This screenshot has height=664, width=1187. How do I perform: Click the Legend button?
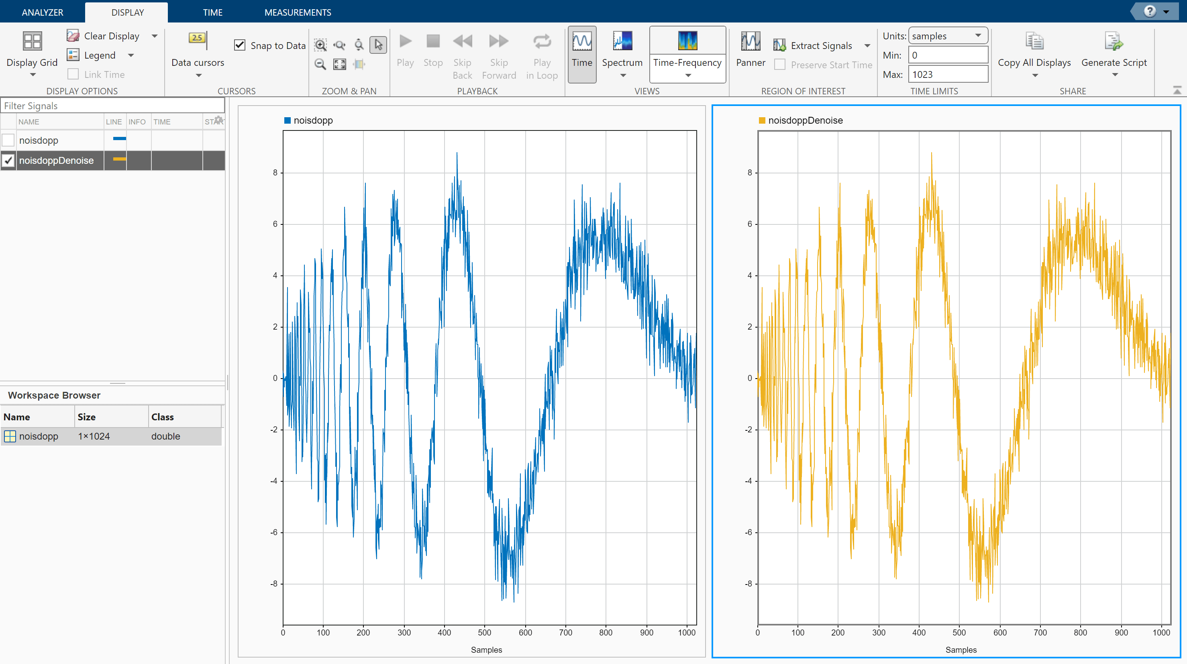(99, 55)
